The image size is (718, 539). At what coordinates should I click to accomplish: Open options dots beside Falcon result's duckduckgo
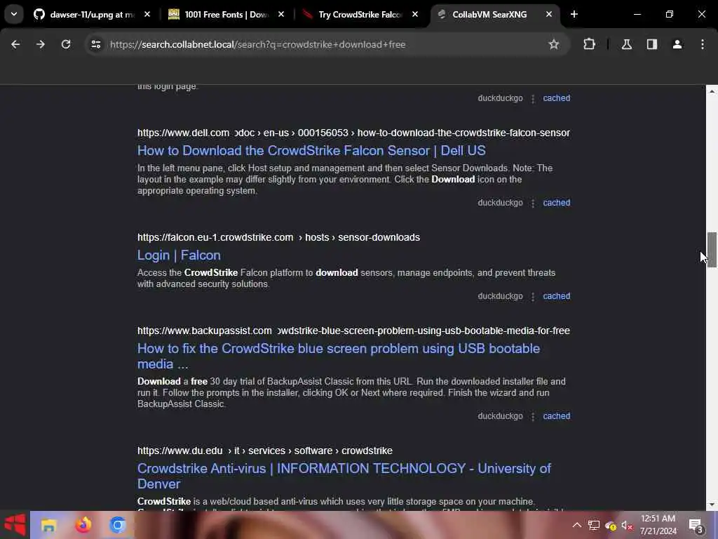[x=533, y=297]
